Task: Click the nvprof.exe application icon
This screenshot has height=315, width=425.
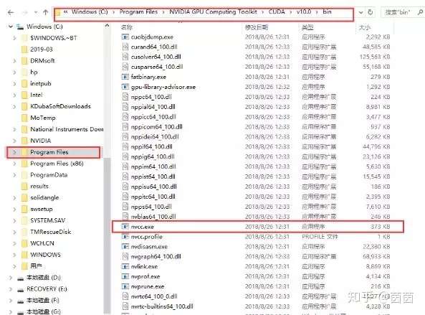Action: pyautogui.click(x=125, y=276)
